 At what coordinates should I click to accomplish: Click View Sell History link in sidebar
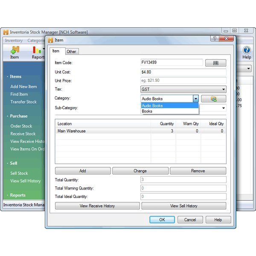click(x=26, y=181)
